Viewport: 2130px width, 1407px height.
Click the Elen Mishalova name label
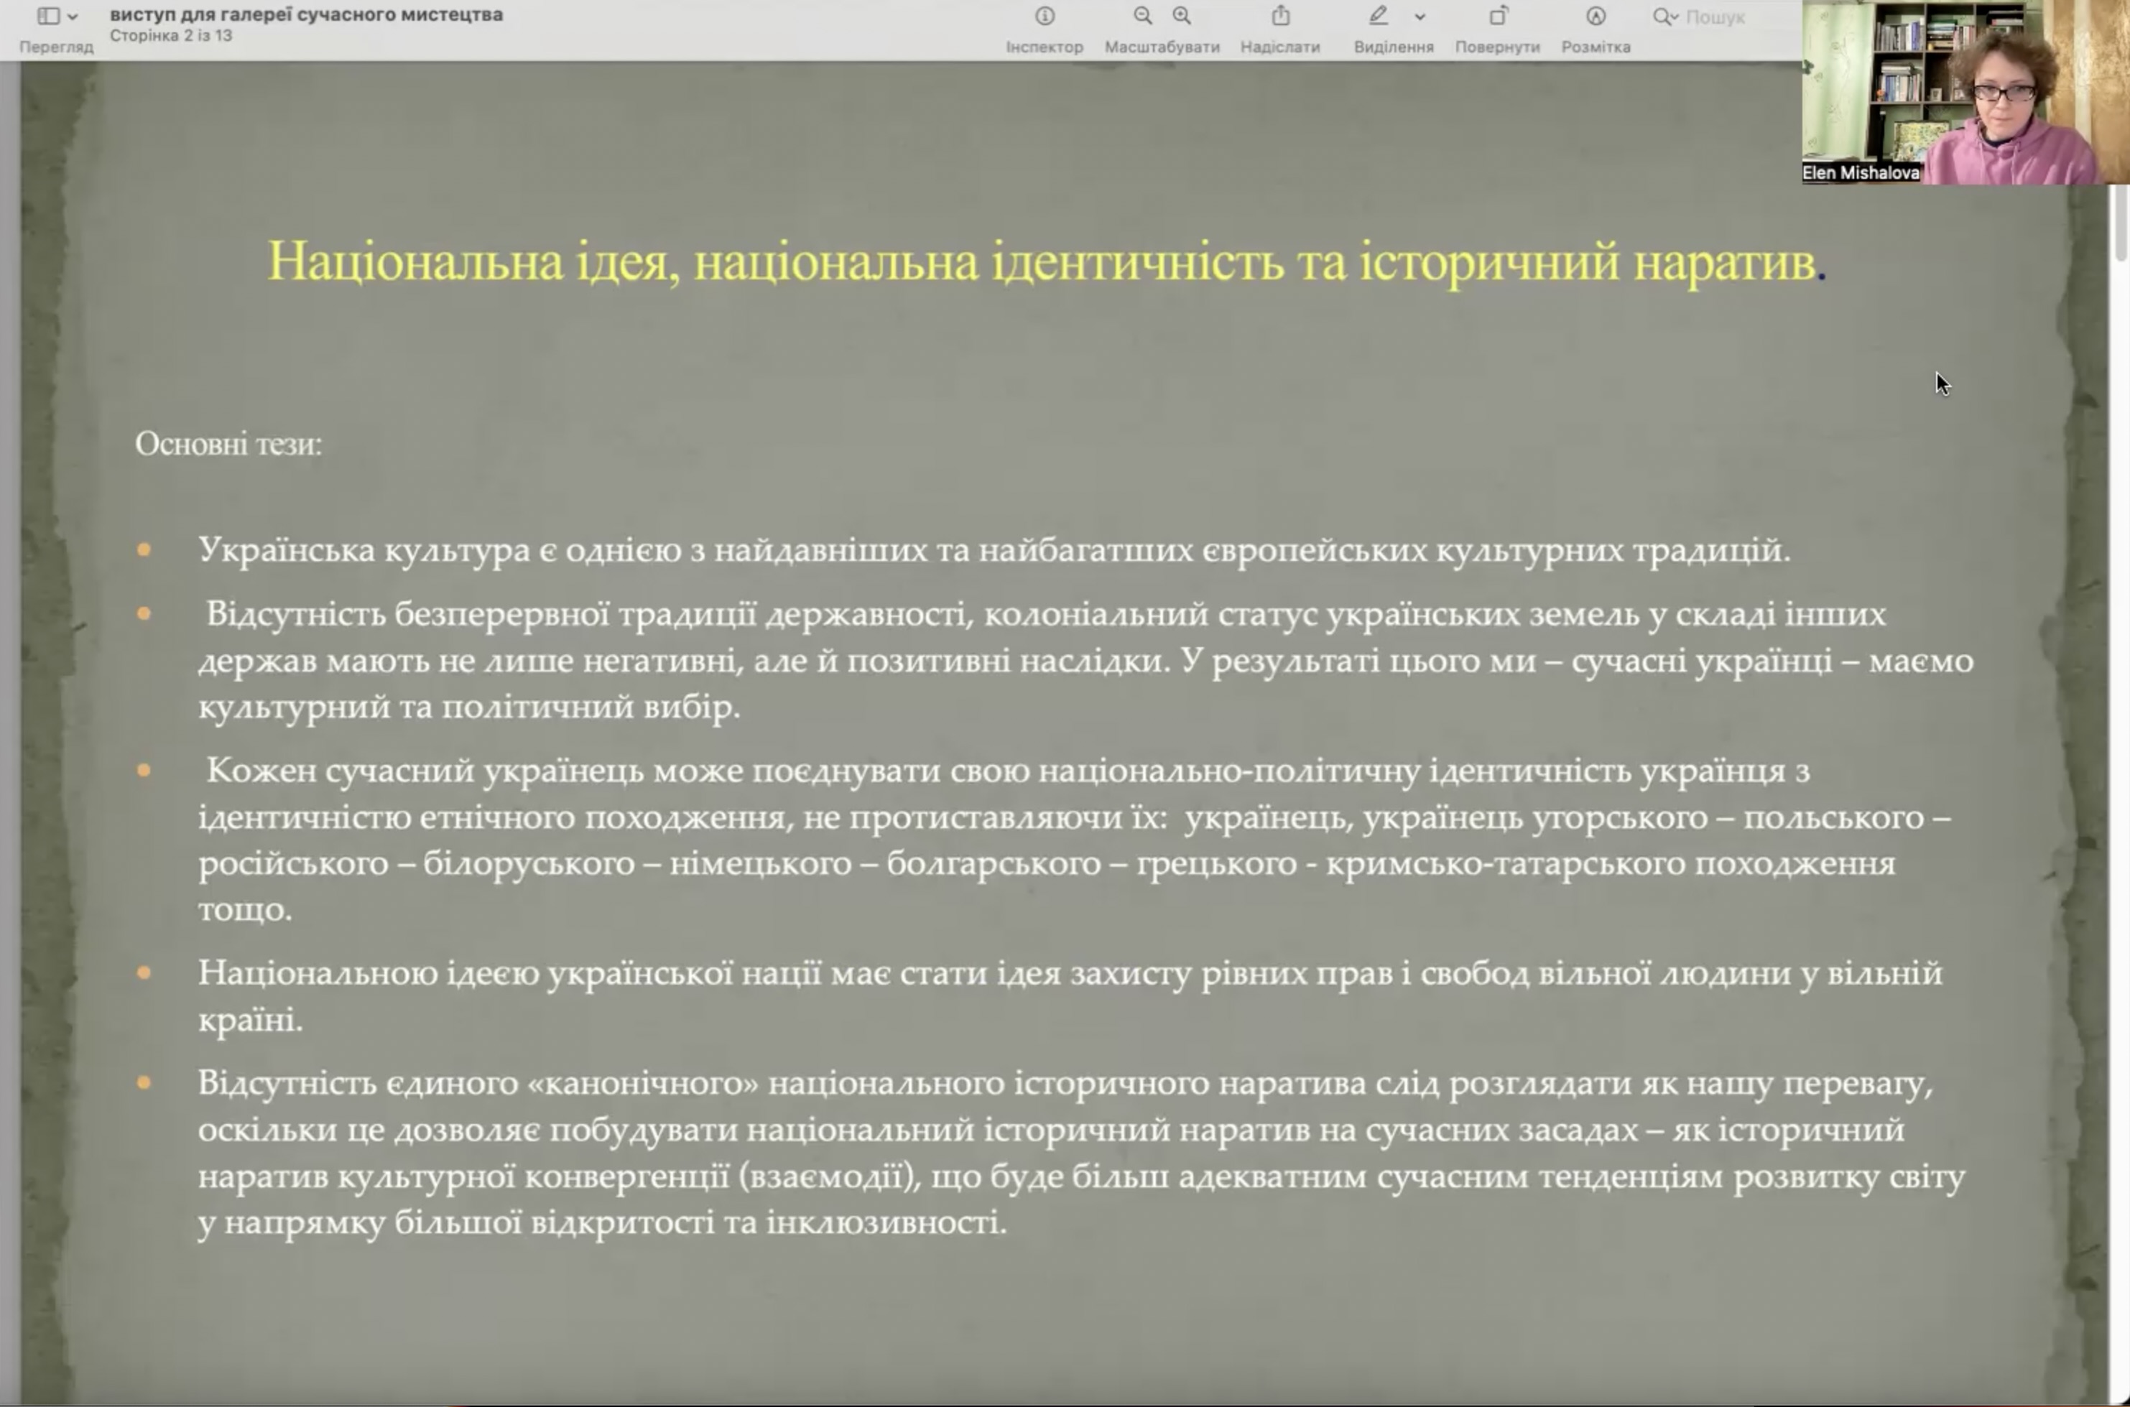point(1860,172)
